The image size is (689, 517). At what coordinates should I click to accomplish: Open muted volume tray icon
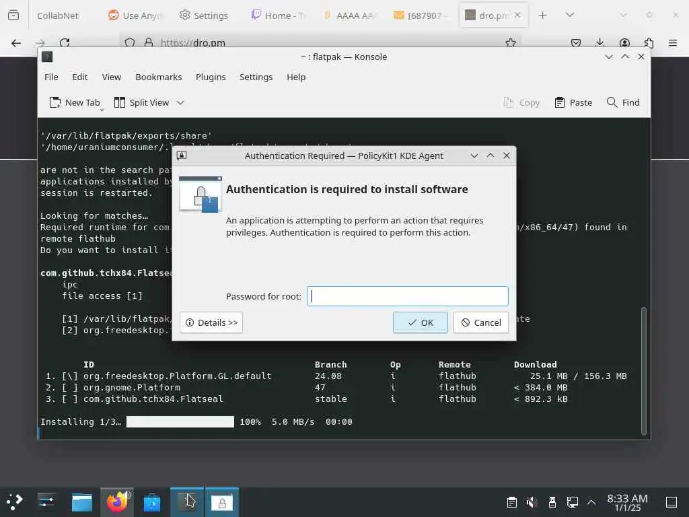(532, 502)
